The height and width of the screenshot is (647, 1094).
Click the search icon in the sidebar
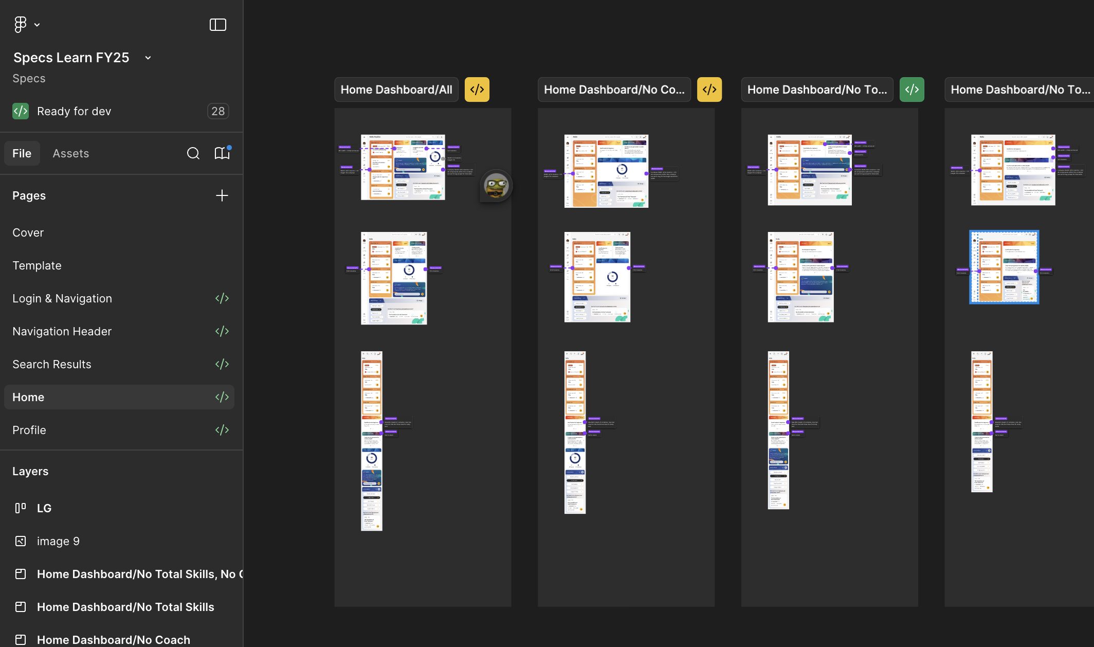pos(193,153)
